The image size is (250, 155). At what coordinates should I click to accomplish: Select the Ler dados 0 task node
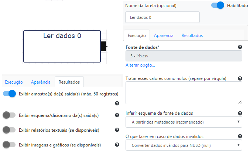click(62, 46)
